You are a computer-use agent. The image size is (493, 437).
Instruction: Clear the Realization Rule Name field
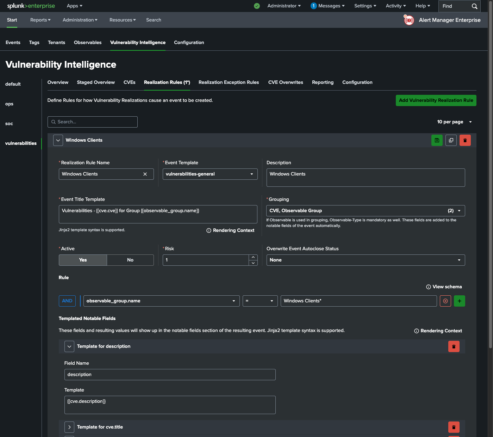coord(145,174)
